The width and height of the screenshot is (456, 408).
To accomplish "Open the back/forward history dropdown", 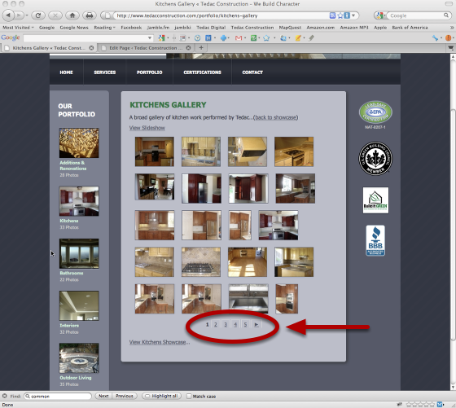I will click(x=27, y=15).
